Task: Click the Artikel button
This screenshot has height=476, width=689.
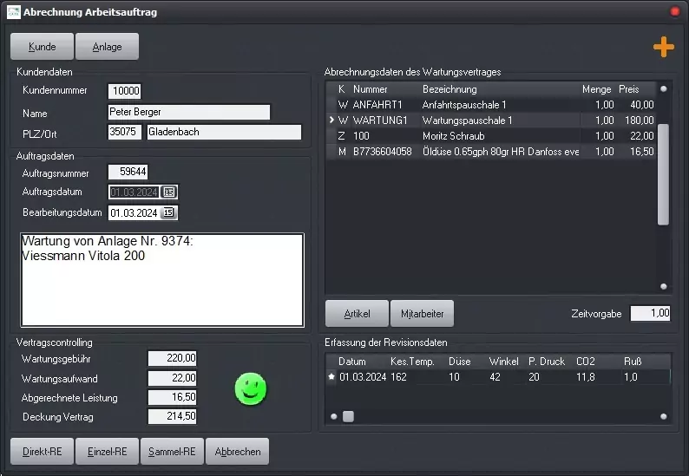Action: [357, 314]
